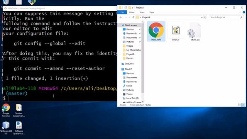Click navigation pane scrollbar up arrow
This screenshot has width=247, height=139.
(x=143, y=22)
